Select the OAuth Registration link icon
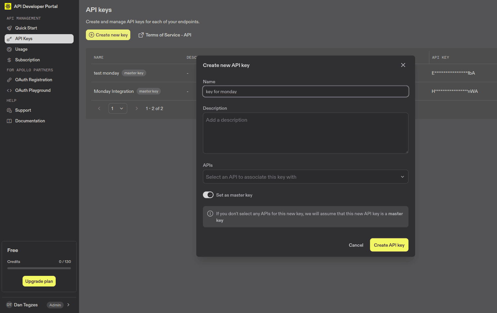Image resolution: width=497 pixels, height=313 pixels. pos(10,80)
